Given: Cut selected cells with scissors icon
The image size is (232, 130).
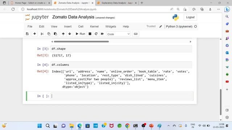Looking at the screenshot, I should coord(42,34).
